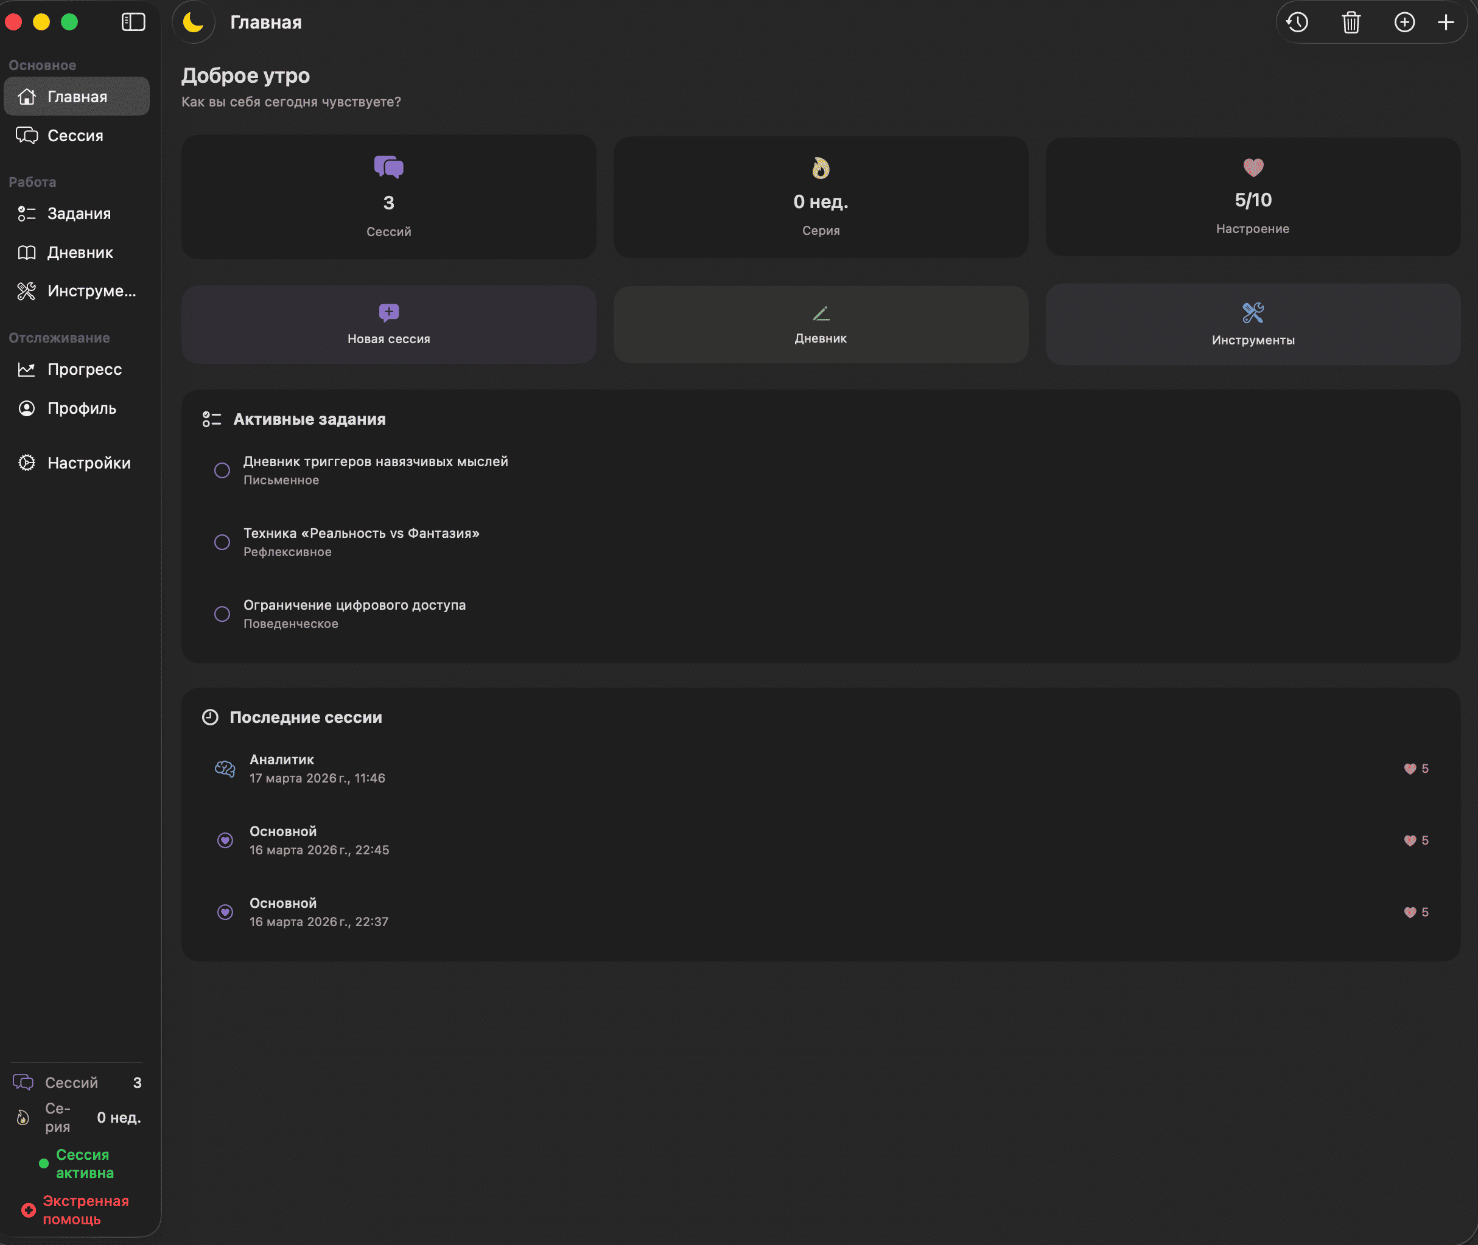
Task: Open the Основной session from 22:45
Action: 319,840
